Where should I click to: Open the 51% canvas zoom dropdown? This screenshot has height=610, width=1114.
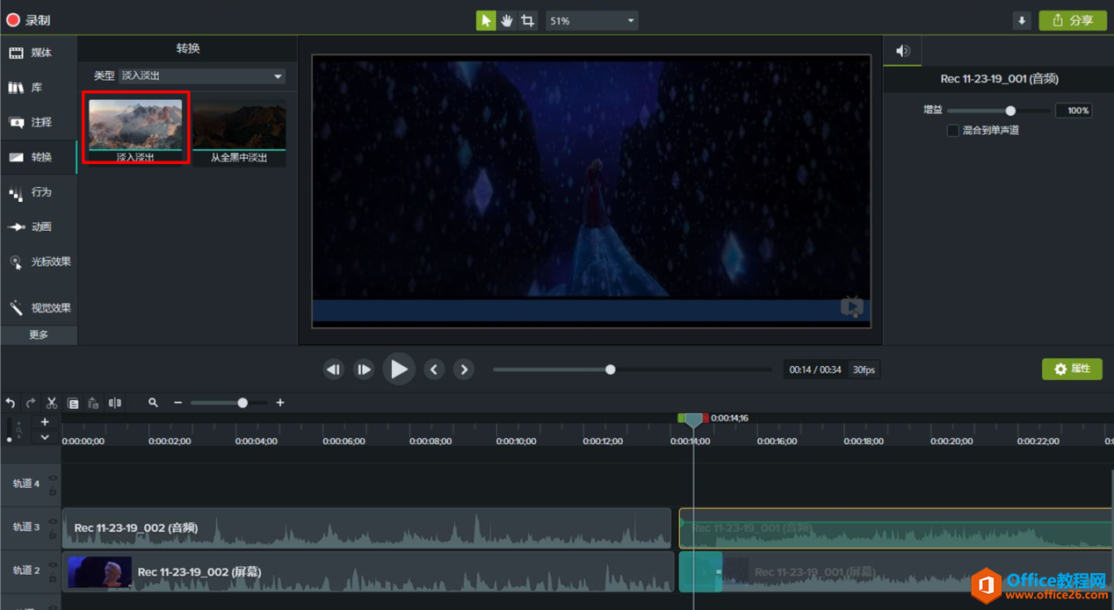pyautogui.click(x=591, y=20)
